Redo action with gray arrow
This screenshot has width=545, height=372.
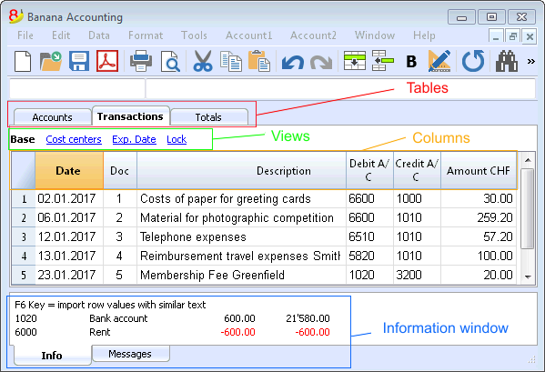tap(321, 63)
